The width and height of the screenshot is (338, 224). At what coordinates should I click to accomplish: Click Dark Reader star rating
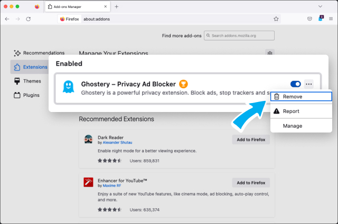click(110, 161)
